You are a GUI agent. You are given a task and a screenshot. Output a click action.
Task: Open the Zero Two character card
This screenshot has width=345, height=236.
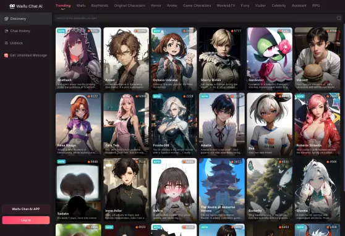126,124
